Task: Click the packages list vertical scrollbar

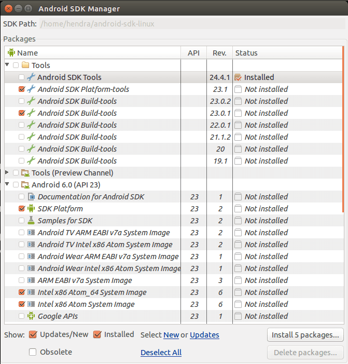Action: point(343,129)
